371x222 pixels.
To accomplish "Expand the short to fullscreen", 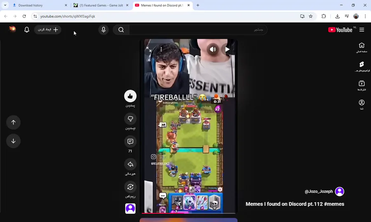I will [x=149, y=49].
